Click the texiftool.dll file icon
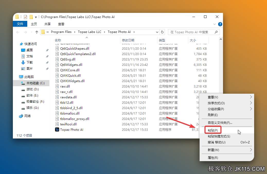Screen dimensions: 267x174 pyautogui.click(x=57, y=124)
